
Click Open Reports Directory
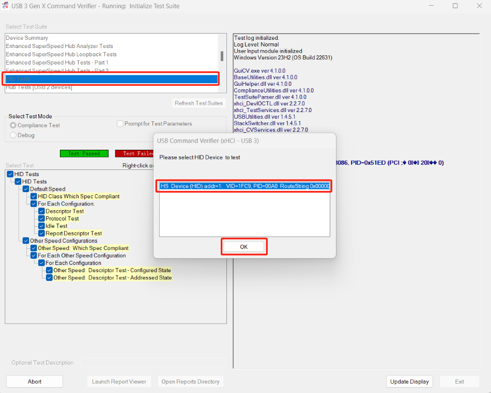pos(190,382)
